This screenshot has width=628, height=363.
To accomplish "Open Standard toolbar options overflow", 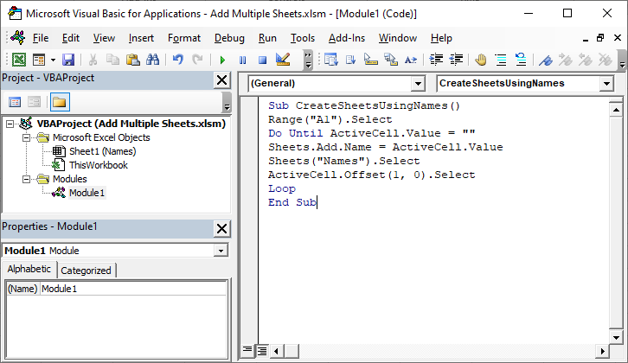I will pyautogui.click(x=308, y=60).
